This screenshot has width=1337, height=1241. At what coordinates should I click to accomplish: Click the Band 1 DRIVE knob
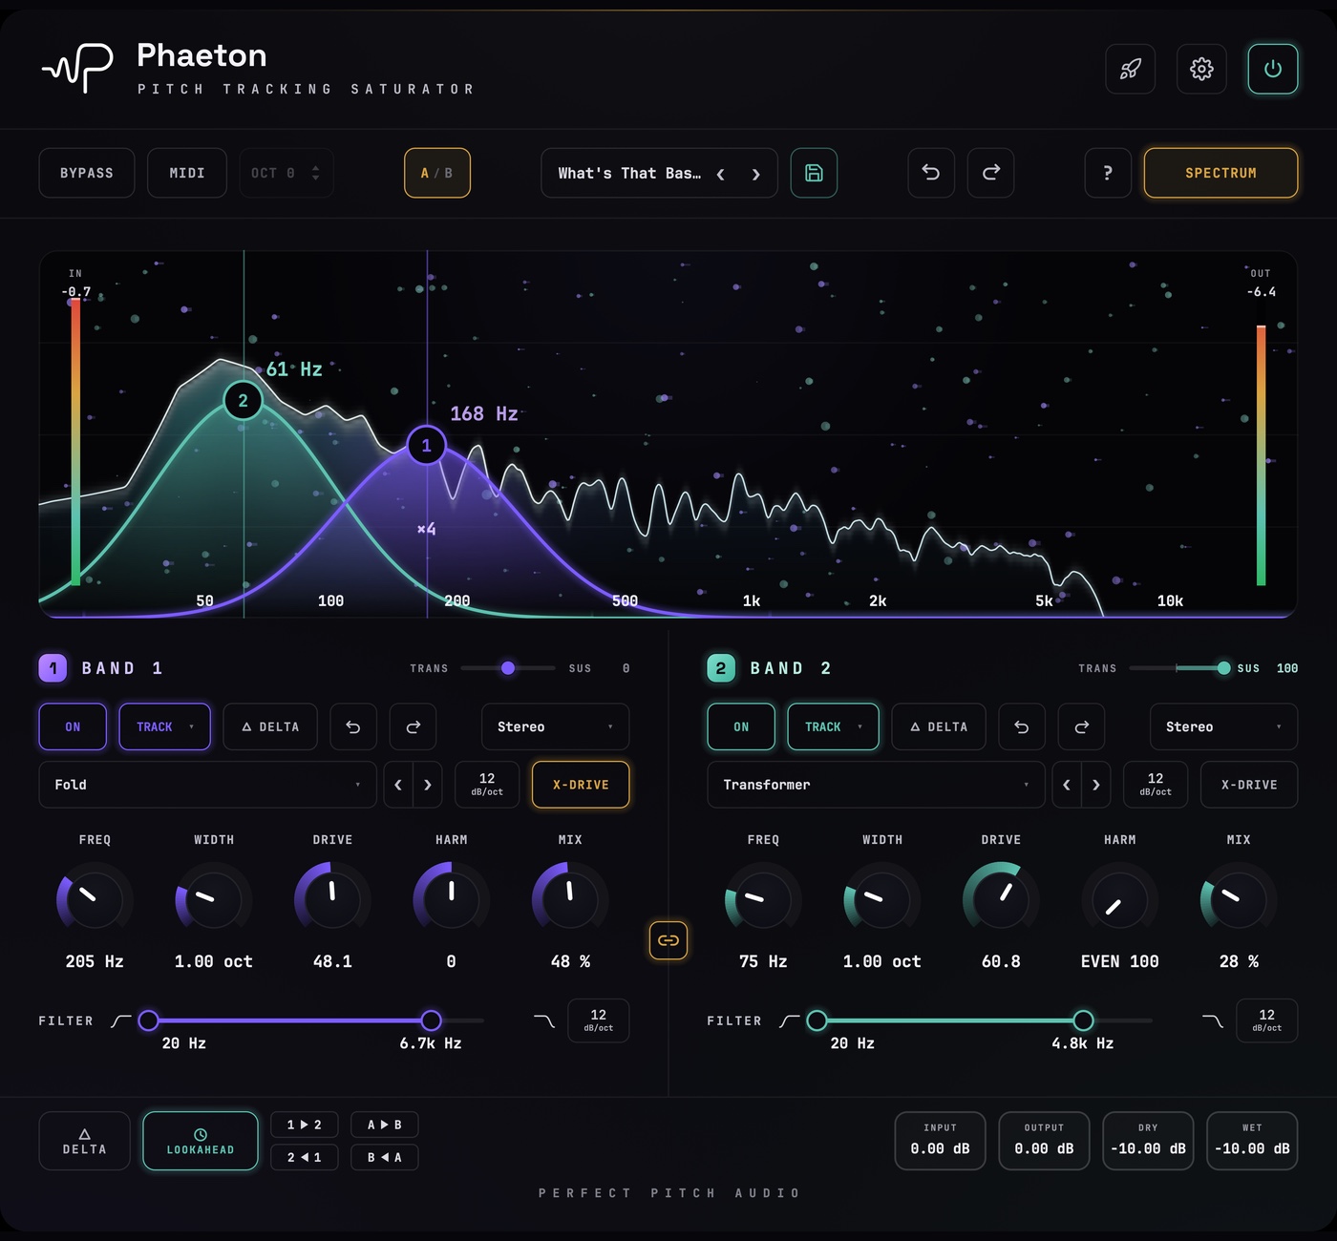click(x=332, y=897)
